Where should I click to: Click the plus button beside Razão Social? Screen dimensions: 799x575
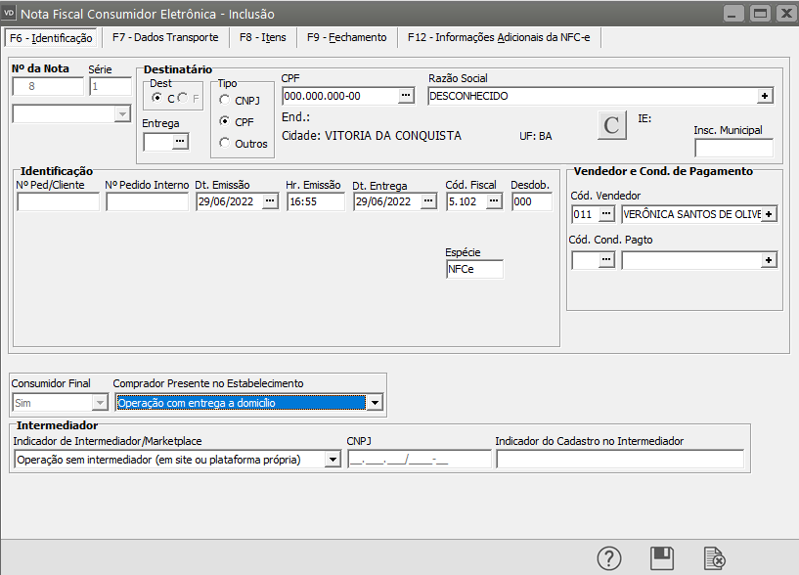click(x=765, y=96)
